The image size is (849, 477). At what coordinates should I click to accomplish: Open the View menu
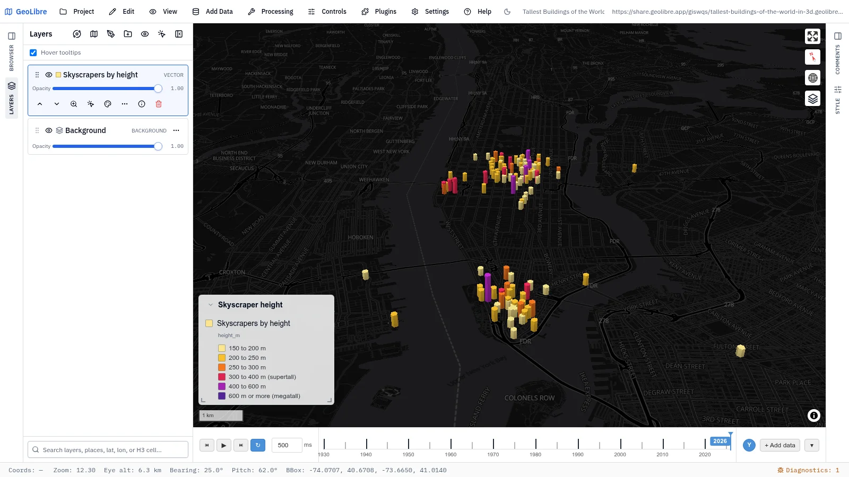[163, 12]
